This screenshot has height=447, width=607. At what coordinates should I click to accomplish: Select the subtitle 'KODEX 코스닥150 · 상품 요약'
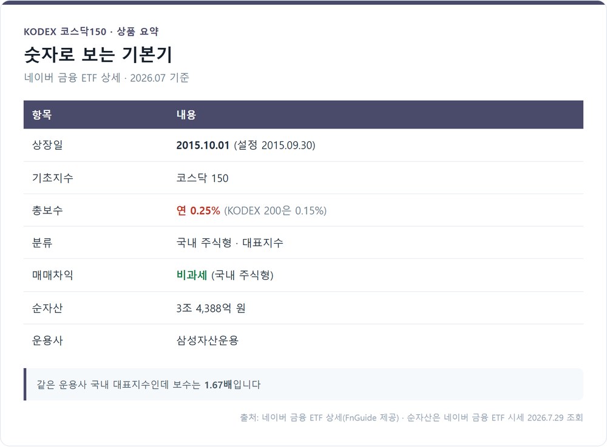tap(92, 32)
